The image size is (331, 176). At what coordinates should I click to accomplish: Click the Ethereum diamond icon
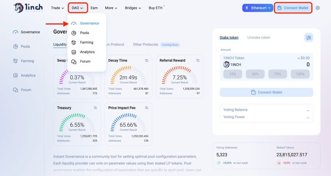(247, 8)
